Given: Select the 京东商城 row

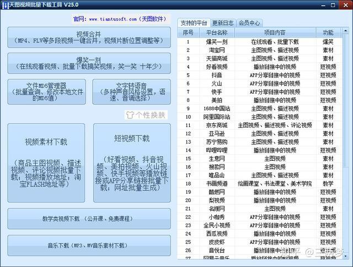Looking at the screenshot, I should [260, 125].
